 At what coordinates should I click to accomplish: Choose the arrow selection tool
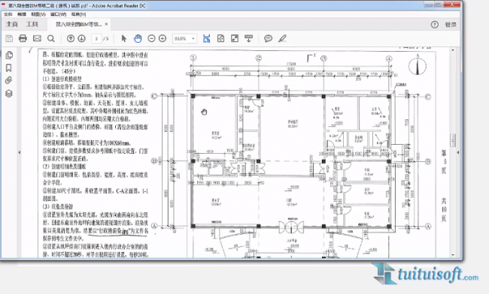point(124,38)
